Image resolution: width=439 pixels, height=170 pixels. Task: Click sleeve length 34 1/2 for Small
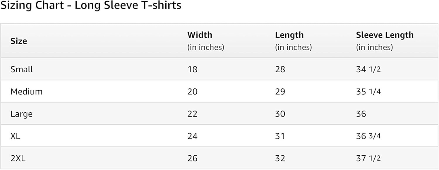[x=368, y=69]
